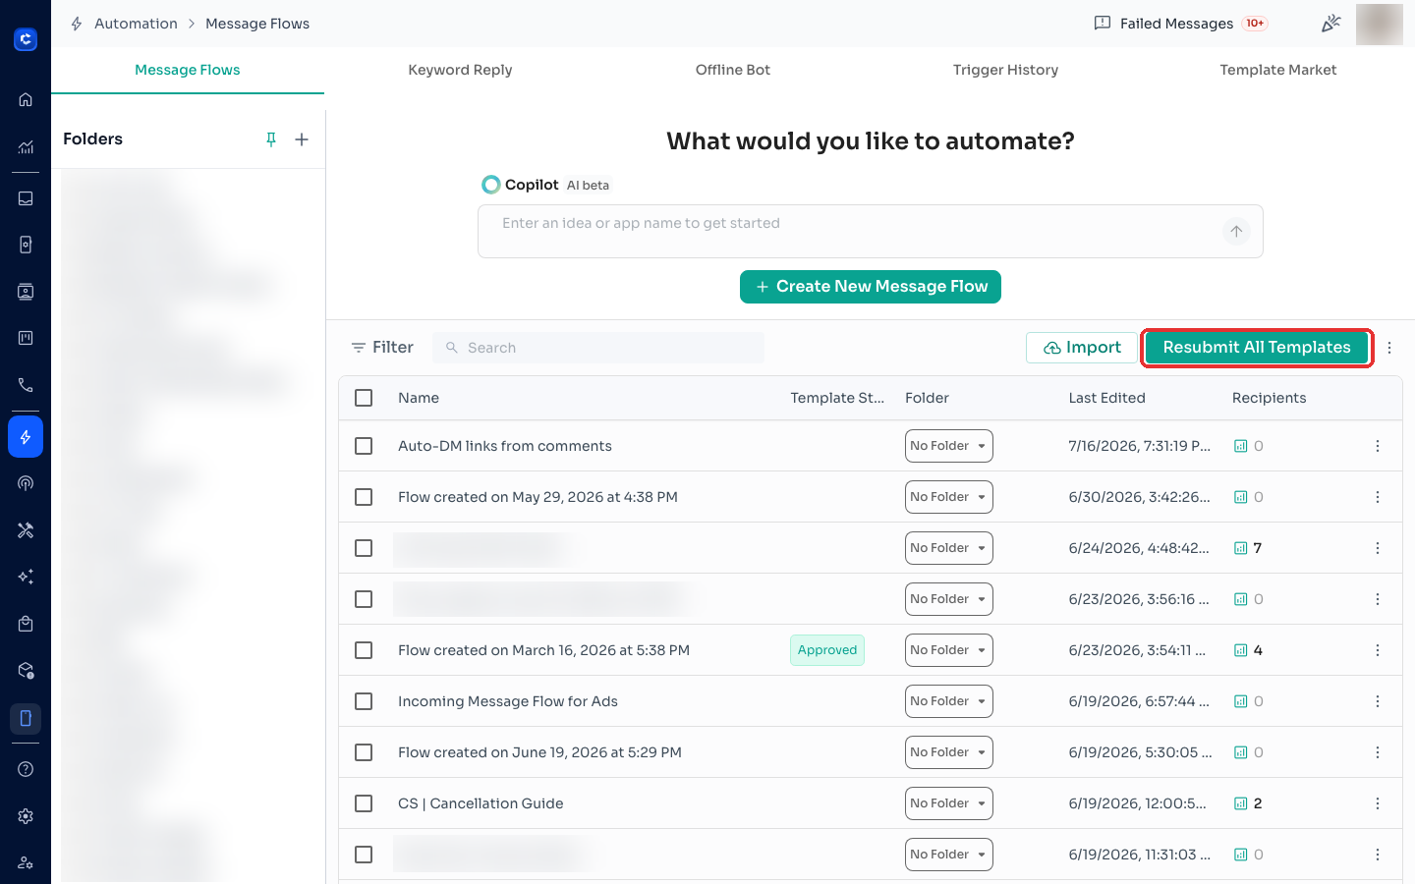Click the mobile device icon in sidebar
This screenshot has height=884, width=1415.
click(x=26, y=718)
